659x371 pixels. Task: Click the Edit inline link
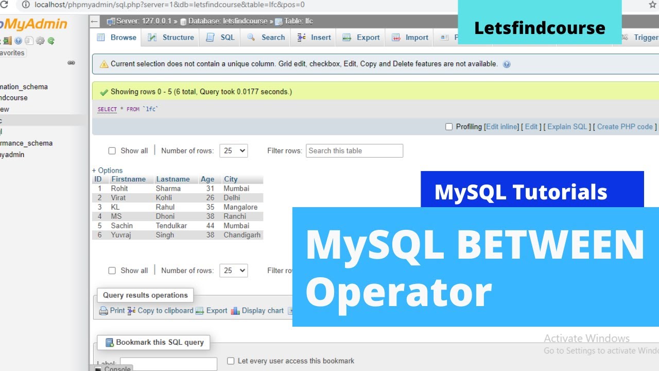tap(502, 127)
